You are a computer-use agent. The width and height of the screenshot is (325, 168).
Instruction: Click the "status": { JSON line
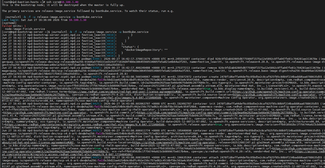[130, 47]
